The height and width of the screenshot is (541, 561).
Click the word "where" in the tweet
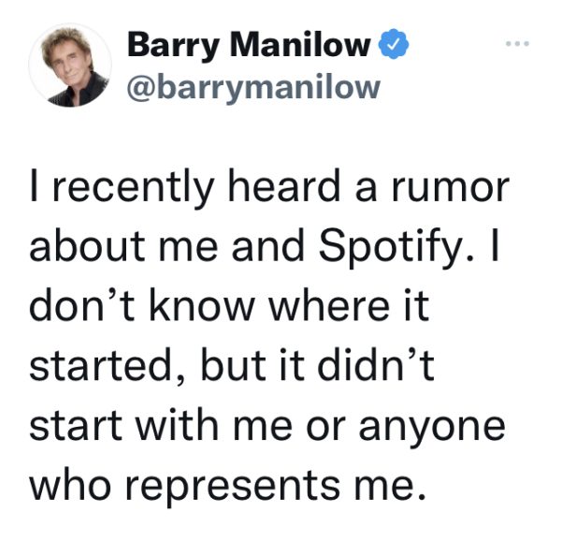[x=328, y=305]
